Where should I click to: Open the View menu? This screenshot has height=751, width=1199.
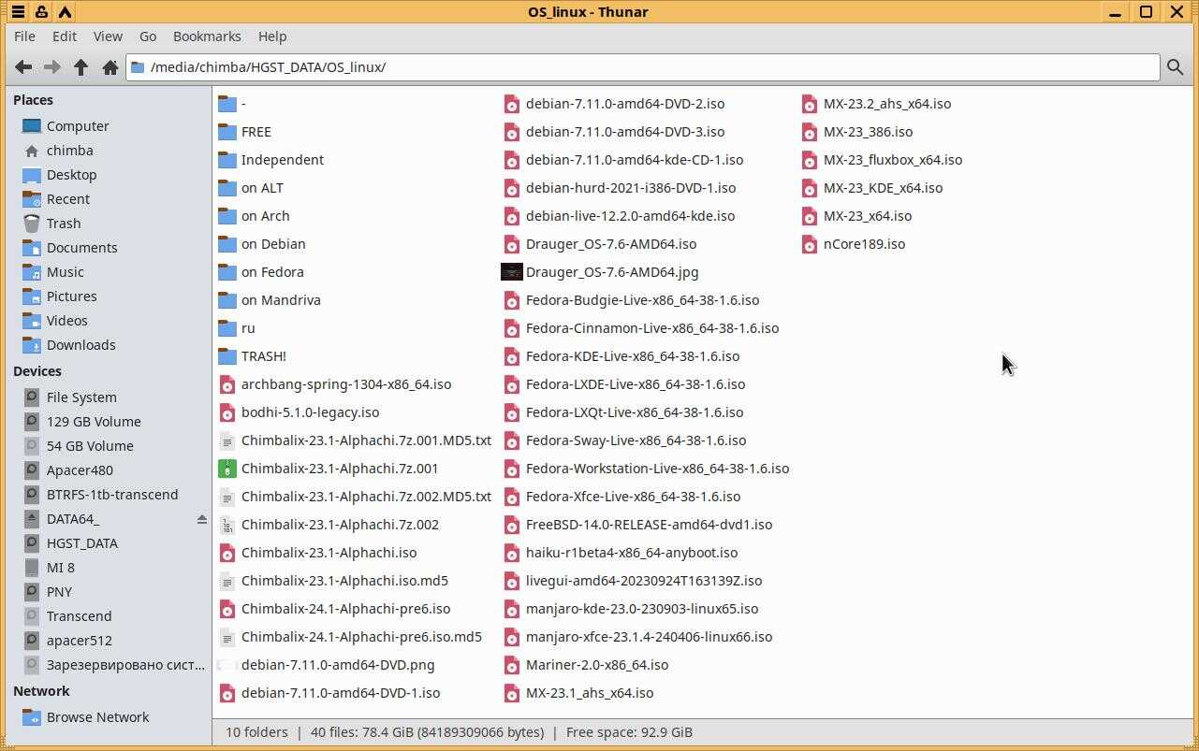108,36
